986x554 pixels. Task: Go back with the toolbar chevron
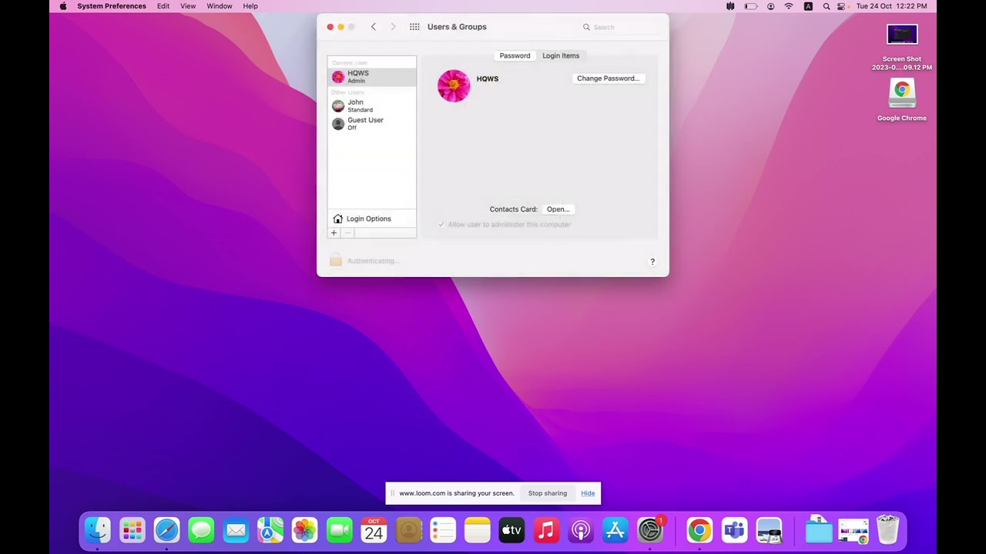(x=374, y=27)
